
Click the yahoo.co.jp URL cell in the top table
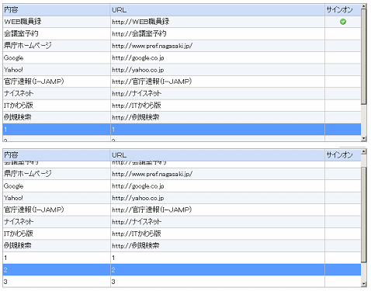[x=217, y=70]
